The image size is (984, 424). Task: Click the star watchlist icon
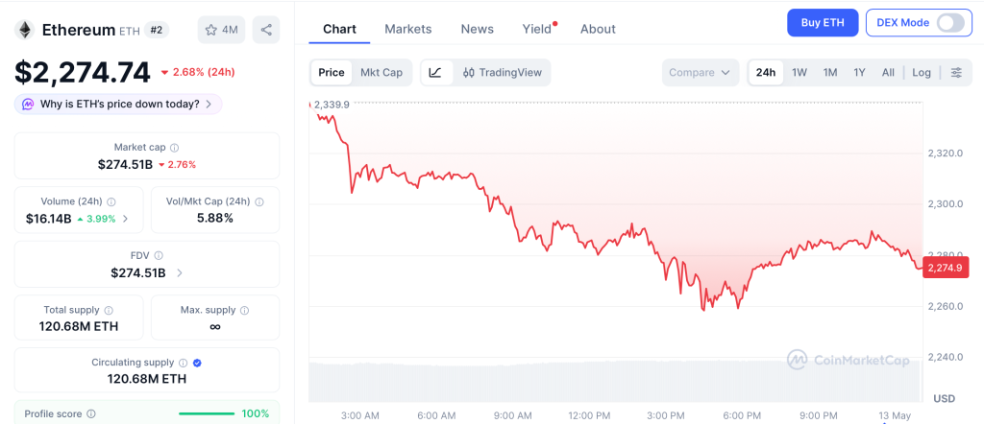click(210, 30)
